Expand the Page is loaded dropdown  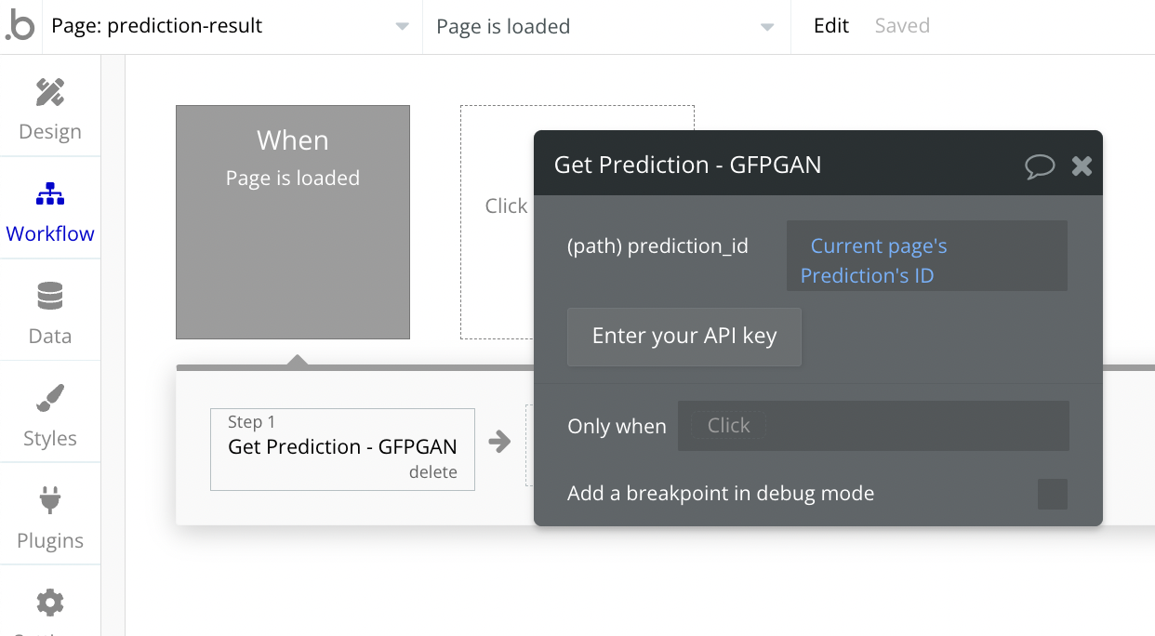click(x=606, y=26)
